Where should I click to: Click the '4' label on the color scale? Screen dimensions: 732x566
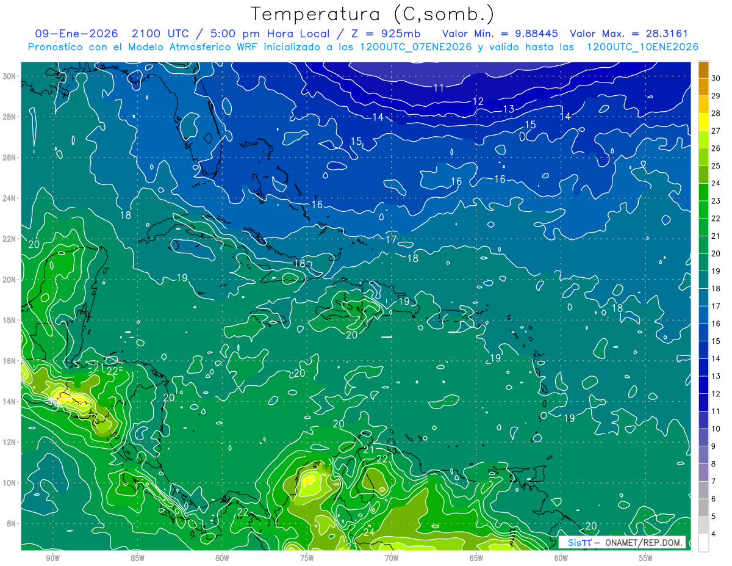tap(714, 534)
